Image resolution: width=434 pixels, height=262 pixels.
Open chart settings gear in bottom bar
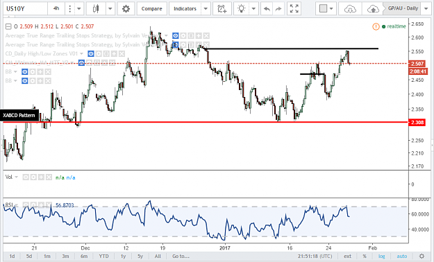tap(422, 256)
